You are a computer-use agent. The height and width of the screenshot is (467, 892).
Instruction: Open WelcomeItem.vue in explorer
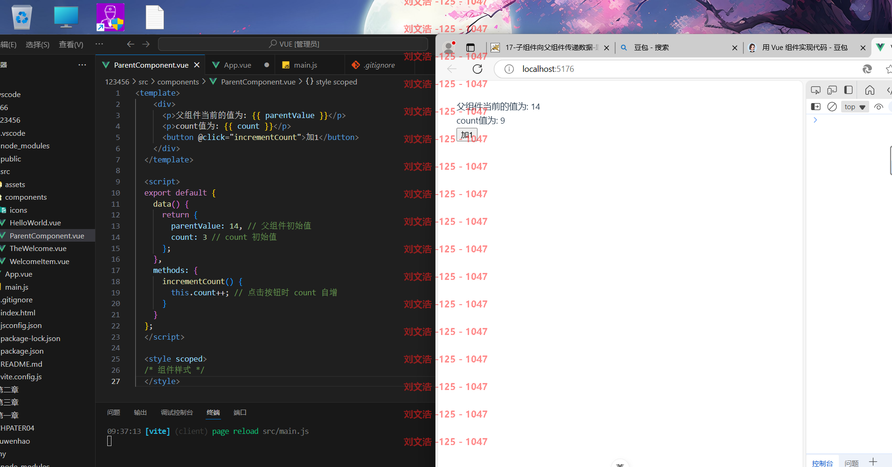(x=39, y=261)
